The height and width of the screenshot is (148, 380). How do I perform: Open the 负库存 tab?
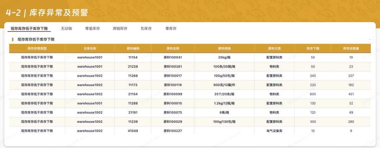[146, 29]
